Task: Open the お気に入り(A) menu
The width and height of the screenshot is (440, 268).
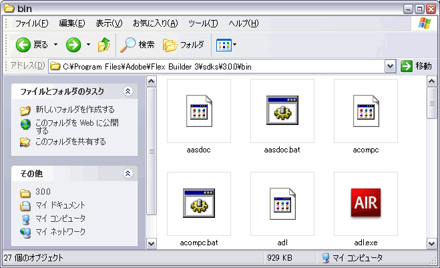Action: (x=156, y=23)
